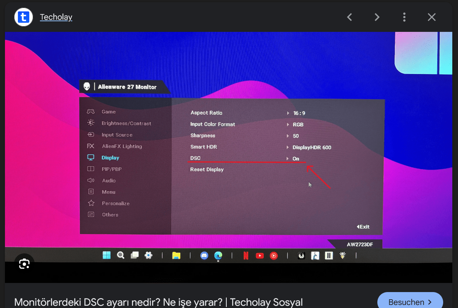Toggle the DSC On value
Screen dimensions: 458x308
(x=296, y=159)
